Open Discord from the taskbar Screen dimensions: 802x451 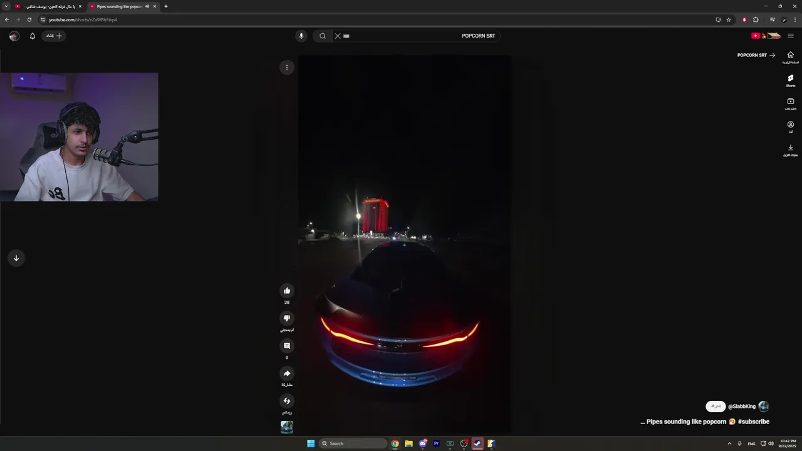coord(423,443)
